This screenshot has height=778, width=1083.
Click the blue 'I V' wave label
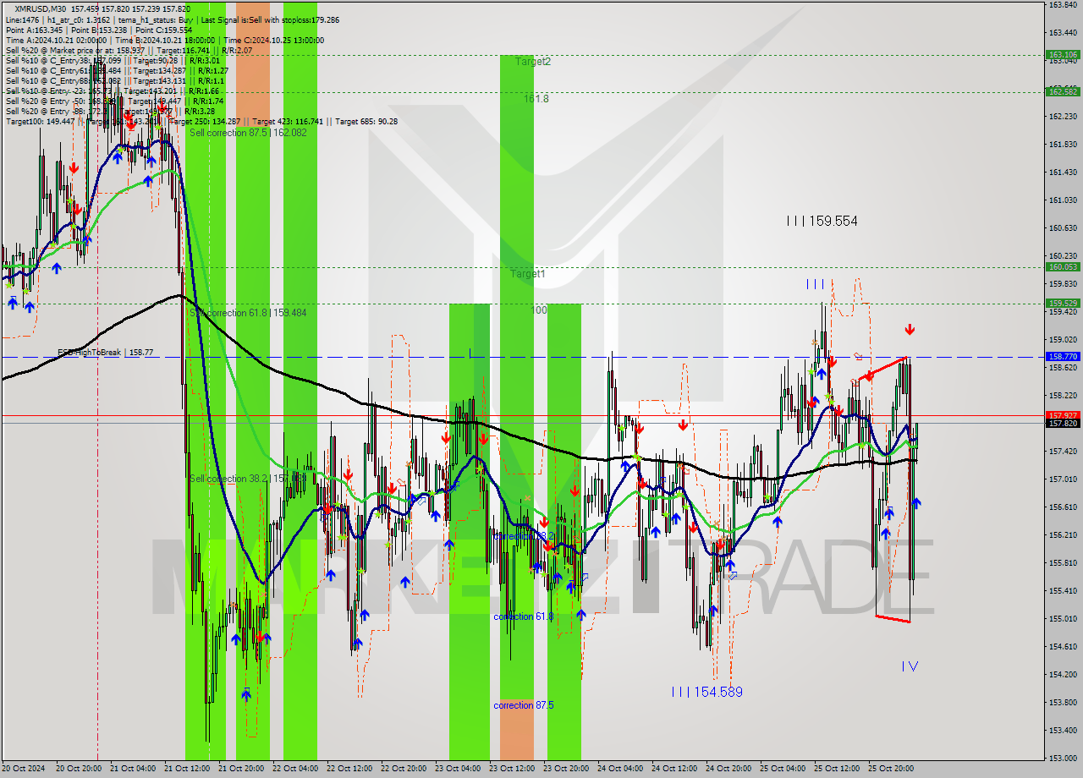coord(910,666)
